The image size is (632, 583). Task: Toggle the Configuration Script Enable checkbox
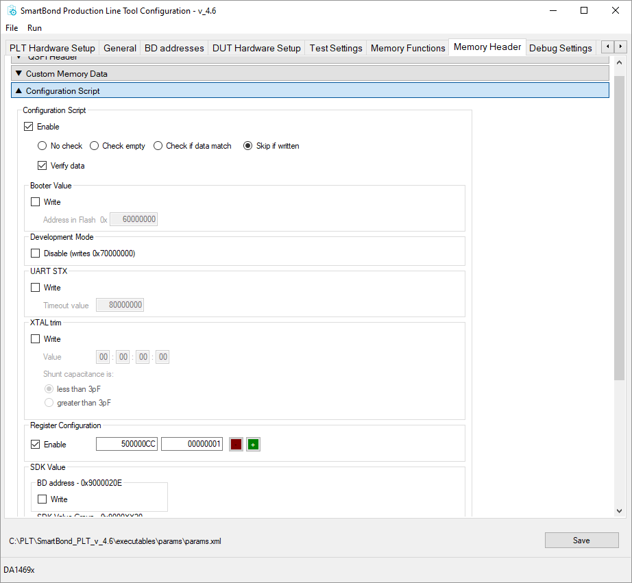(x=28, y=127)
